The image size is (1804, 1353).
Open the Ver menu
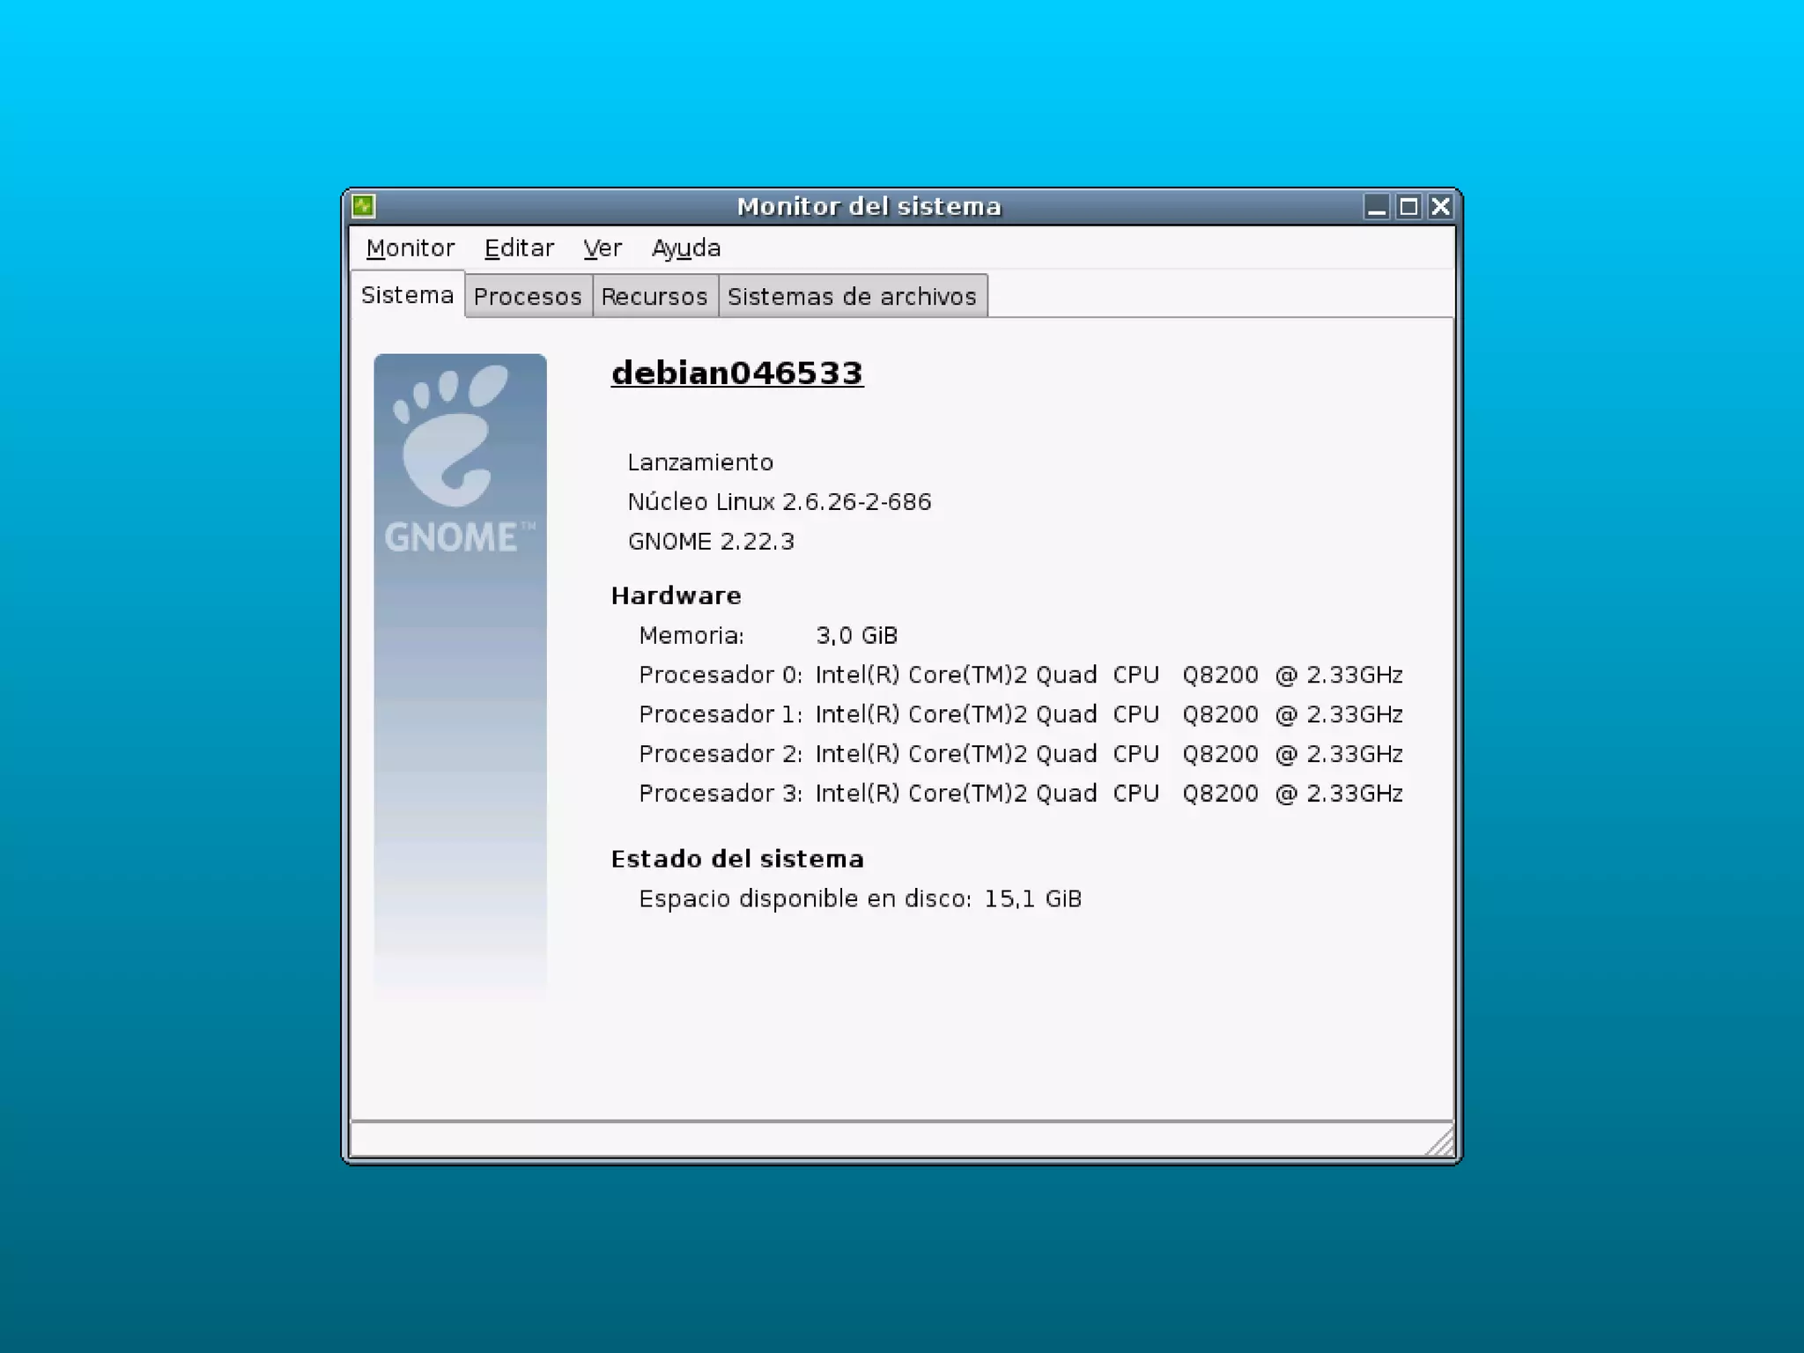click(603, 248)
